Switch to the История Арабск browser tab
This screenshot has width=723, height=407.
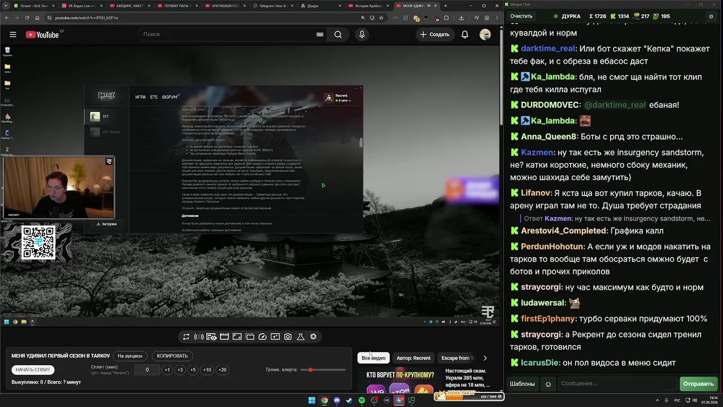pyautogui.click(x=370, y=6)
